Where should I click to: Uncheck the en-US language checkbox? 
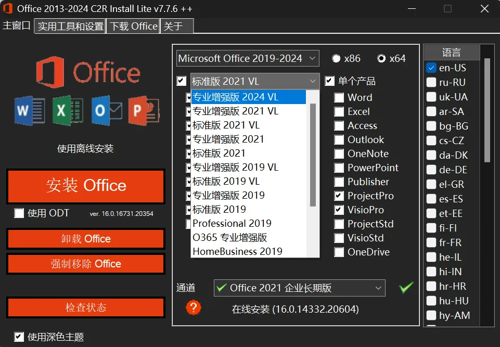point(431,68)
